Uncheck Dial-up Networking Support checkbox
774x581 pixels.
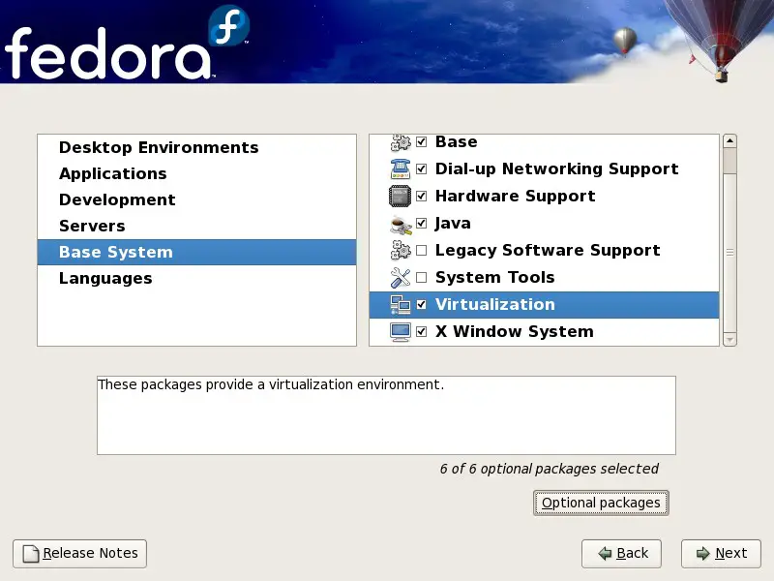pos(422,168)
